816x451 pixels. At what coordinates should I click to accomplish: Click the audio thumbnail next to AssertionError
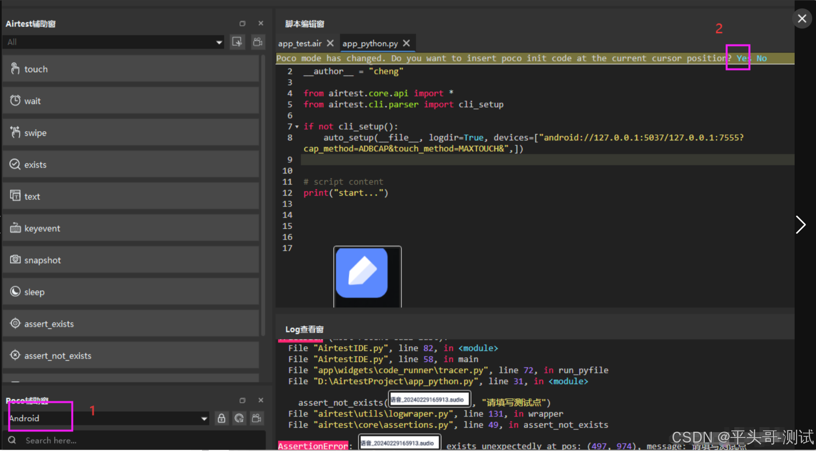(x=399, y=443)
